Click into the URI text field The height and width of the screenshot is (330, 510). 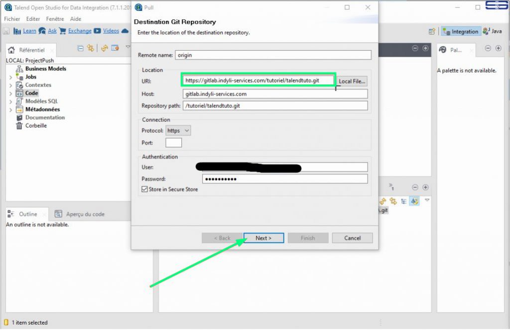pos(258,81)
